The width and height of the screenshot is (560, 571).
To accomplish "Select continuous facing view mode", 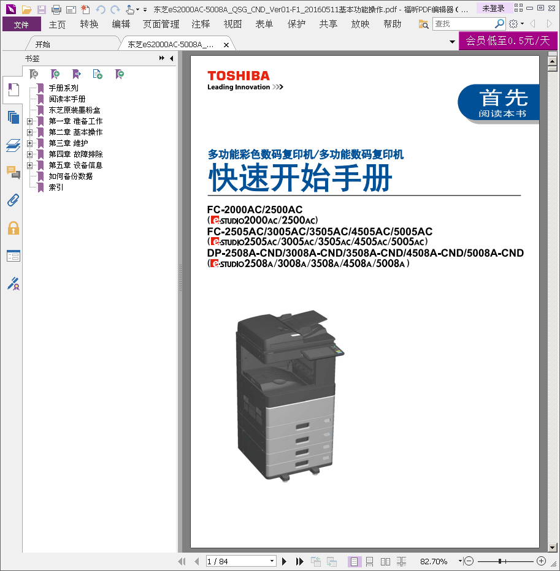I will pyautogui.click(x=401, y=562).
